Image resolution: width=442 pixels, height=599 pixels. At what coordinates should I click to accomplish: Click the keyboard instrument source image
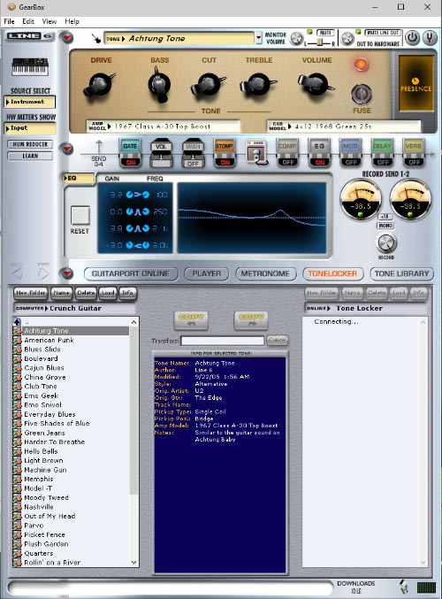click(x=30, y=66)
